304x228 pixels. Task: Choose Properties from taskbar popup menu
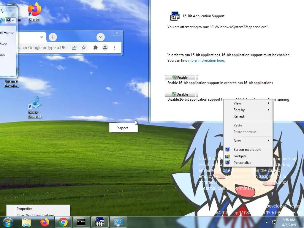38,209
